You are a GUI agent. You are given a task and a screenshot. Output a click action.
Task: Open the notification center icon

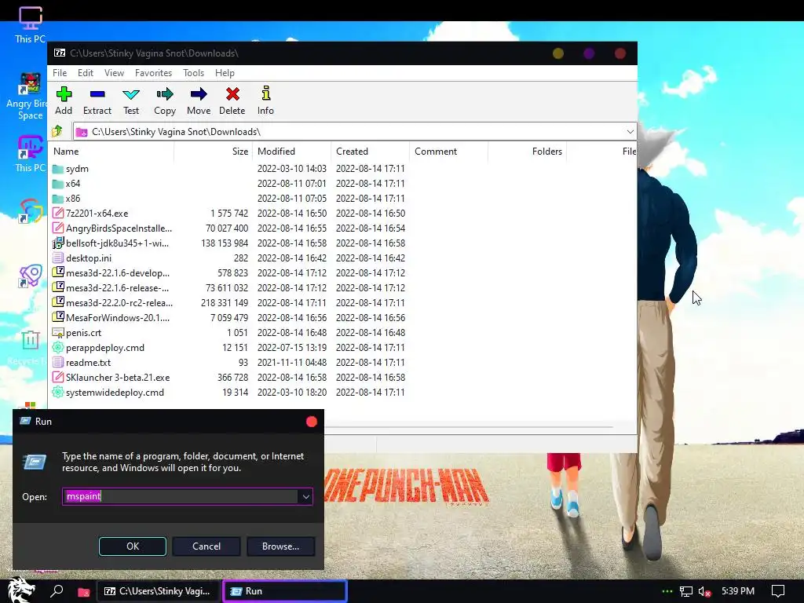778,591
